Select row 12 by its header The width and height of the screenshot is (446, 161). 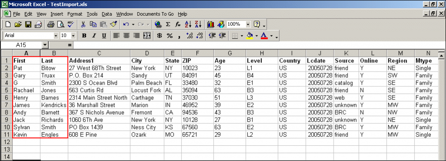pyautogui.click(x=7, y=142)
